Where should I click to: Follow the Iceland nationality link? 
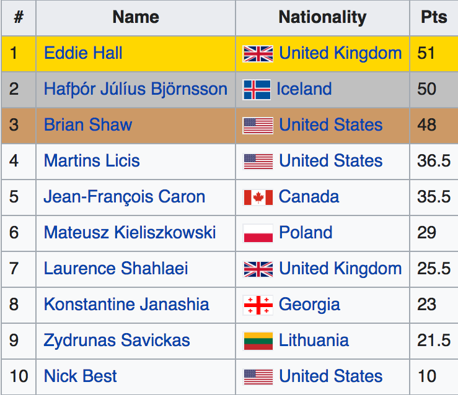[304, 89]
